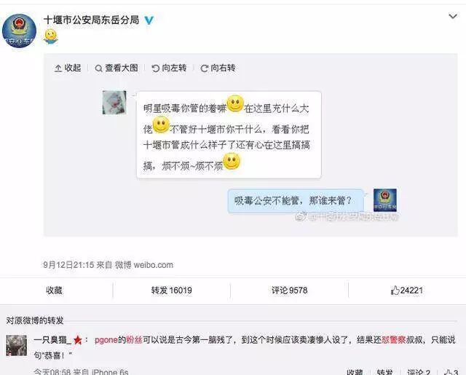Viewport: 466px width, 375px height.
Task: Click the red 怼警察 keyword link
Action: (393, 339)
